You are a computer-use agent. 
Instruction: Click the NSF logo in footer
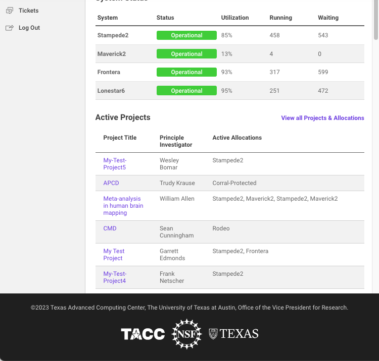tap(186, 334)
